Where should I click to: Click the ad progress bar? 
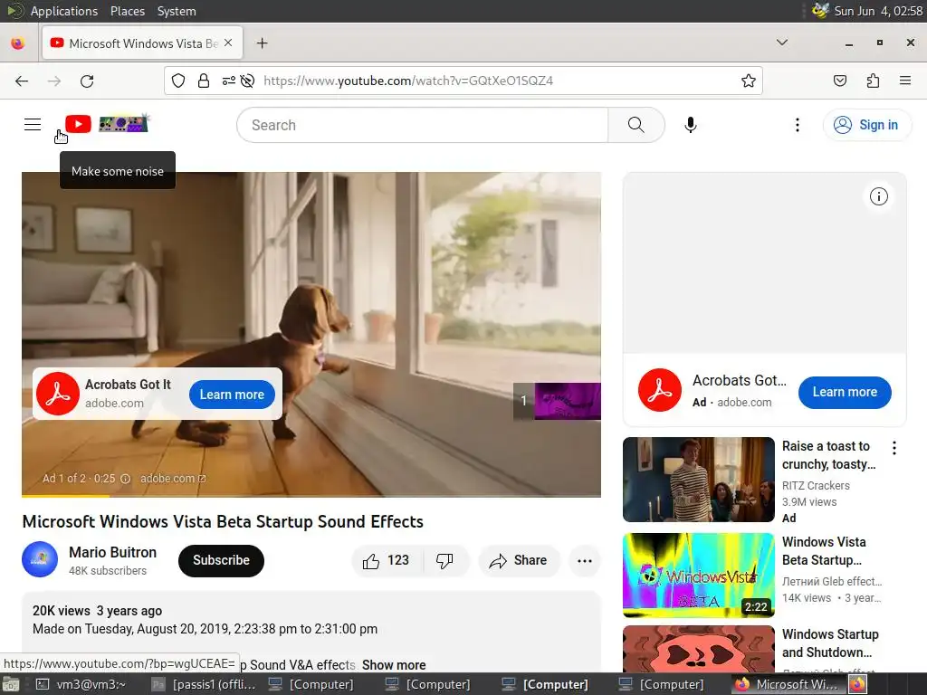(x=311, y=496)
